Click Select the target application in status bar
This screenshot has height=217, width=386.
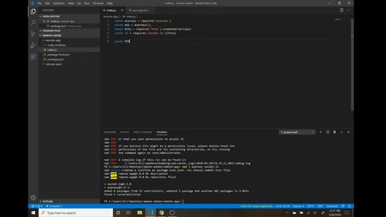click(256, 206)
